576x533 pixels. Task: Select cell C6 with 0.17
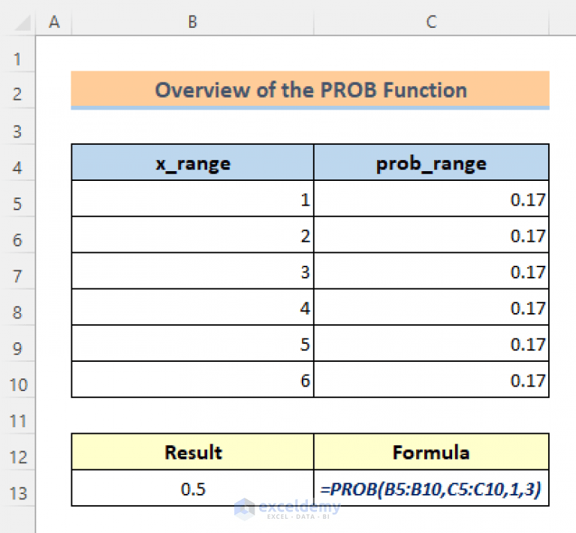point(431,234)
